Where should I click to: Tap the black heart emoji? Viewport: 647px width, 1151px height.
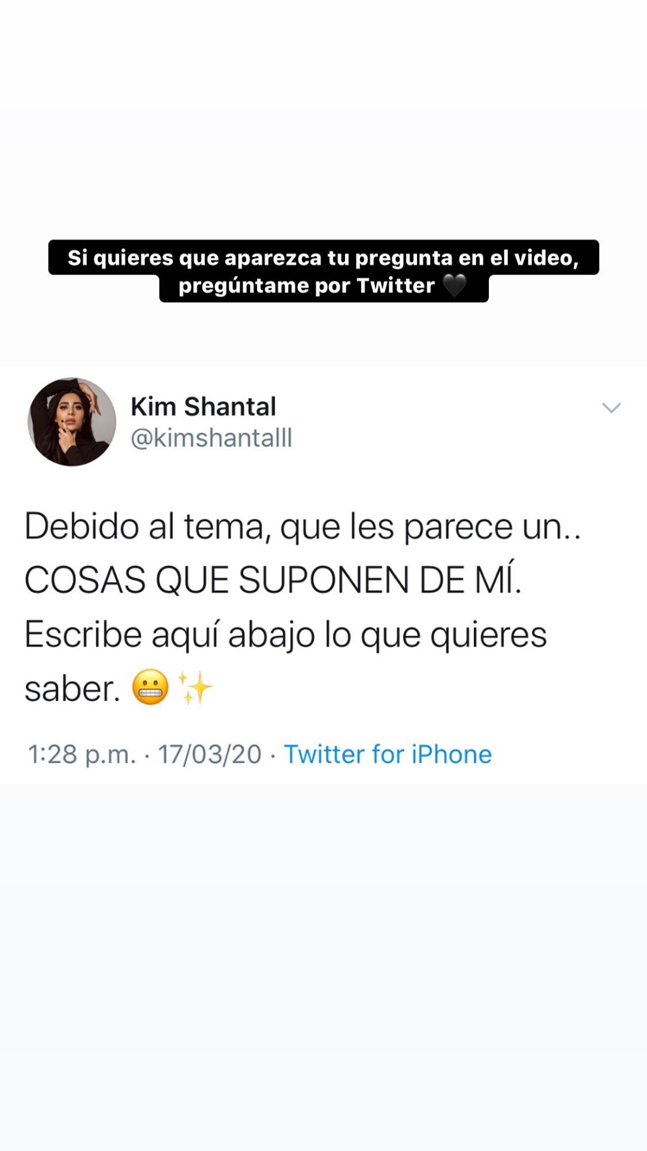pos(455,285)
